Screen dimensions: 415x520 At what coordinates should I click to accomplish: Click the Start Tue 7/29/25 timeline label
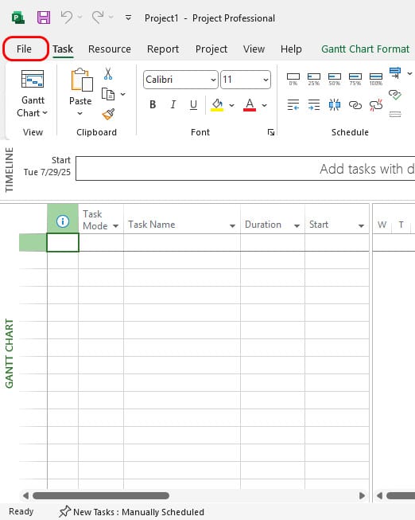[47, 166]
